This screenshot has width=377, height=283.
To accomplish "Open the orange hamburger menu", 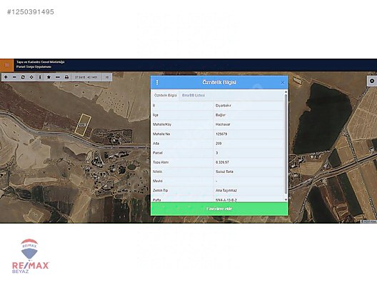I will (6, 65).
